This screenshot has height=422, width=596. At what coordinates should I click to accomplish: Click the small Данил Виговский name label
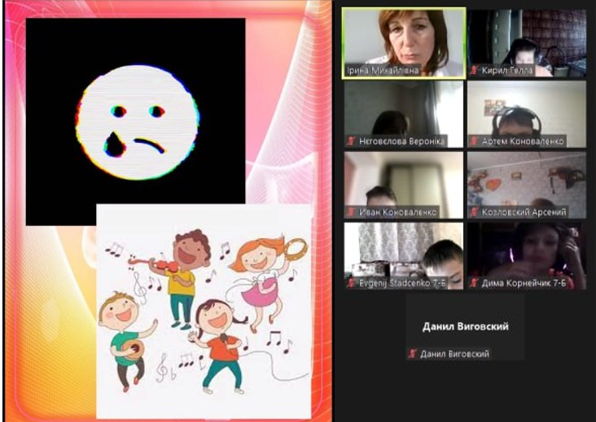coord(454,354)
